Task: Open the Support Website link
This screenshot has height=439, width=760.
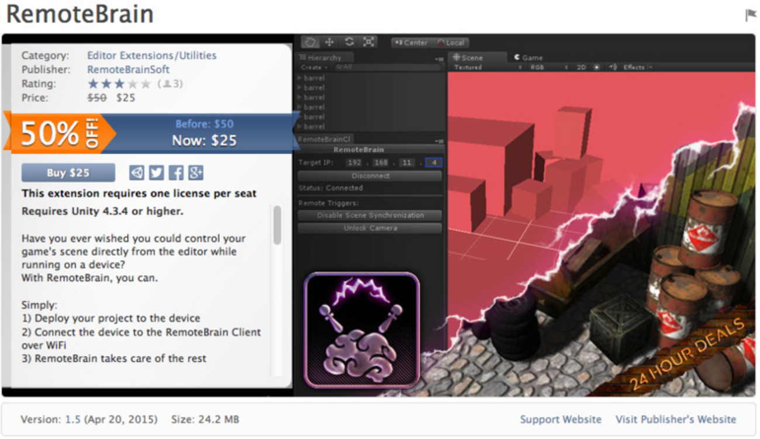Action: tap(561, 419)
